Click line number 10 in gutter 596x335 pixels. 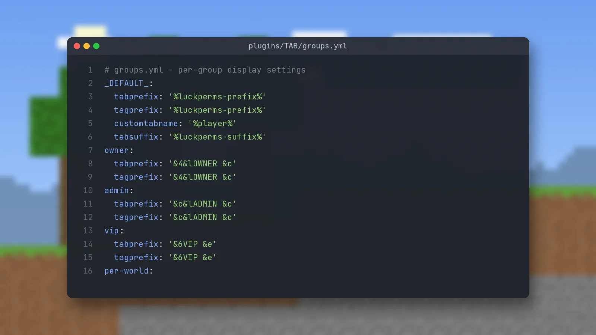[x=88, y=191]
